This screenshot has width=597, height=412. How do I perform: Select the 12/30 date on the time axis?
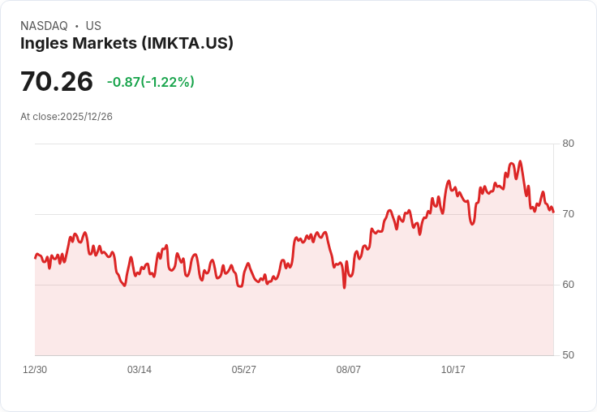click(35, 370)
